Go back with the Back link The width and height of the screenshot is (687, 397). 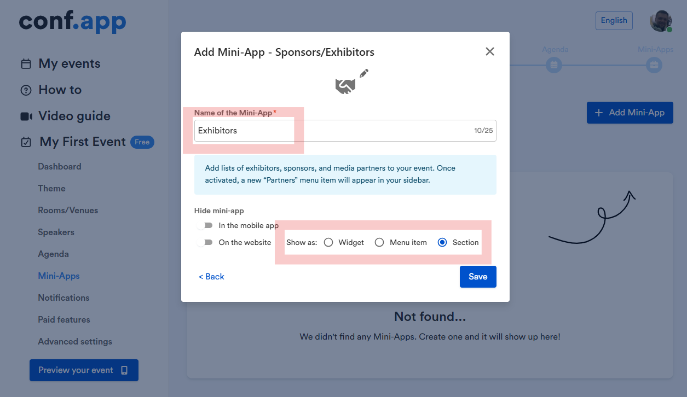pyautogui.click(x=211, y=277)
